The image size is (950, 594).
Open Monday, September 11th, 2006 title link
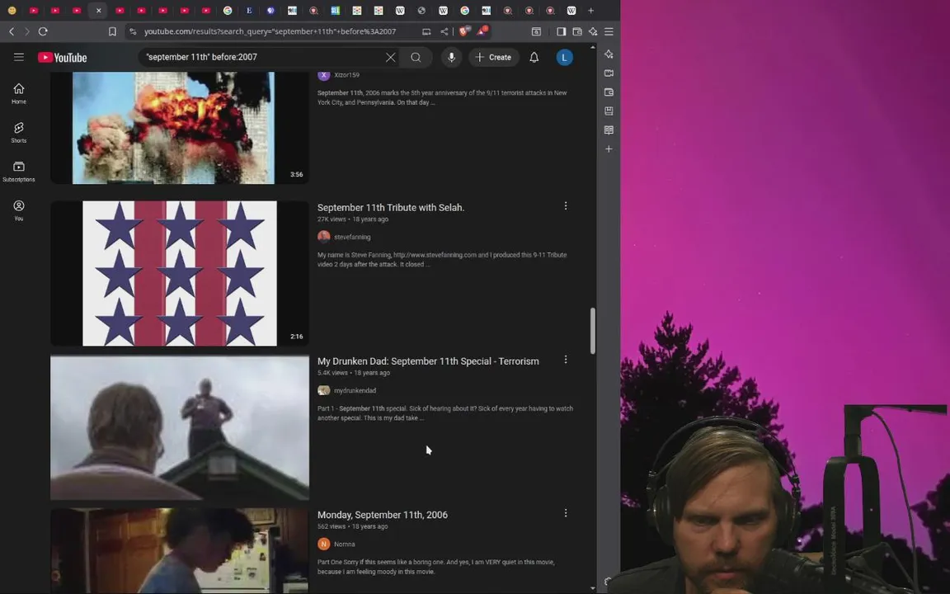click(x=383, y=515)
